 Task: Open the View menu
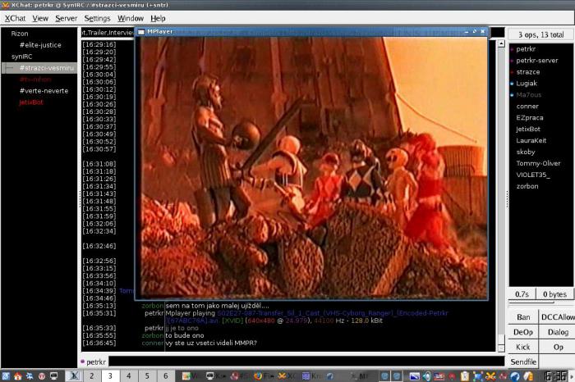[40, 18]
